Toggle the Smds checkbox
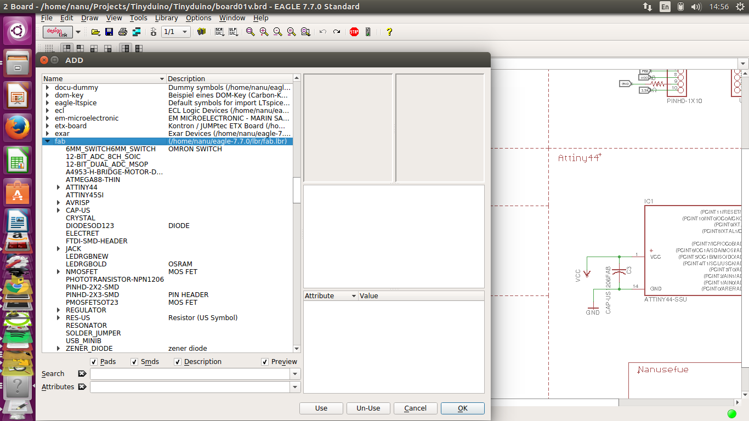 (135, 362)
